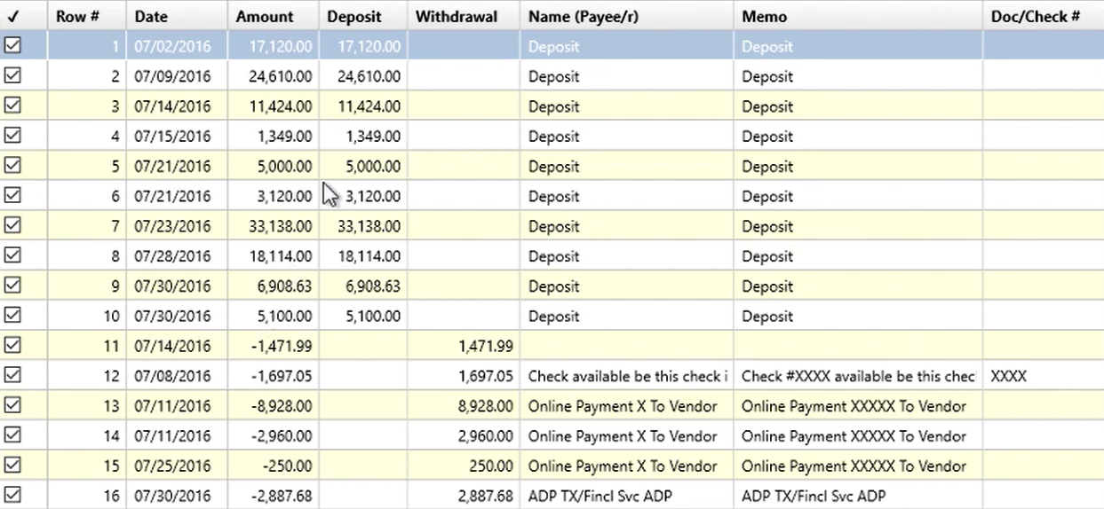Sort by the Row # column header
The height and width of the screenshot is (509, 1104).
pyautogui.click(x=87, y=16)
